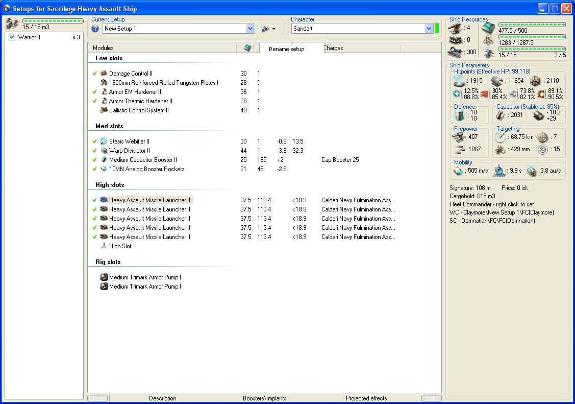Click the SC - Damnation booster line
The width and height of the screenshot is (575, 404).
[x=492, y=221]
